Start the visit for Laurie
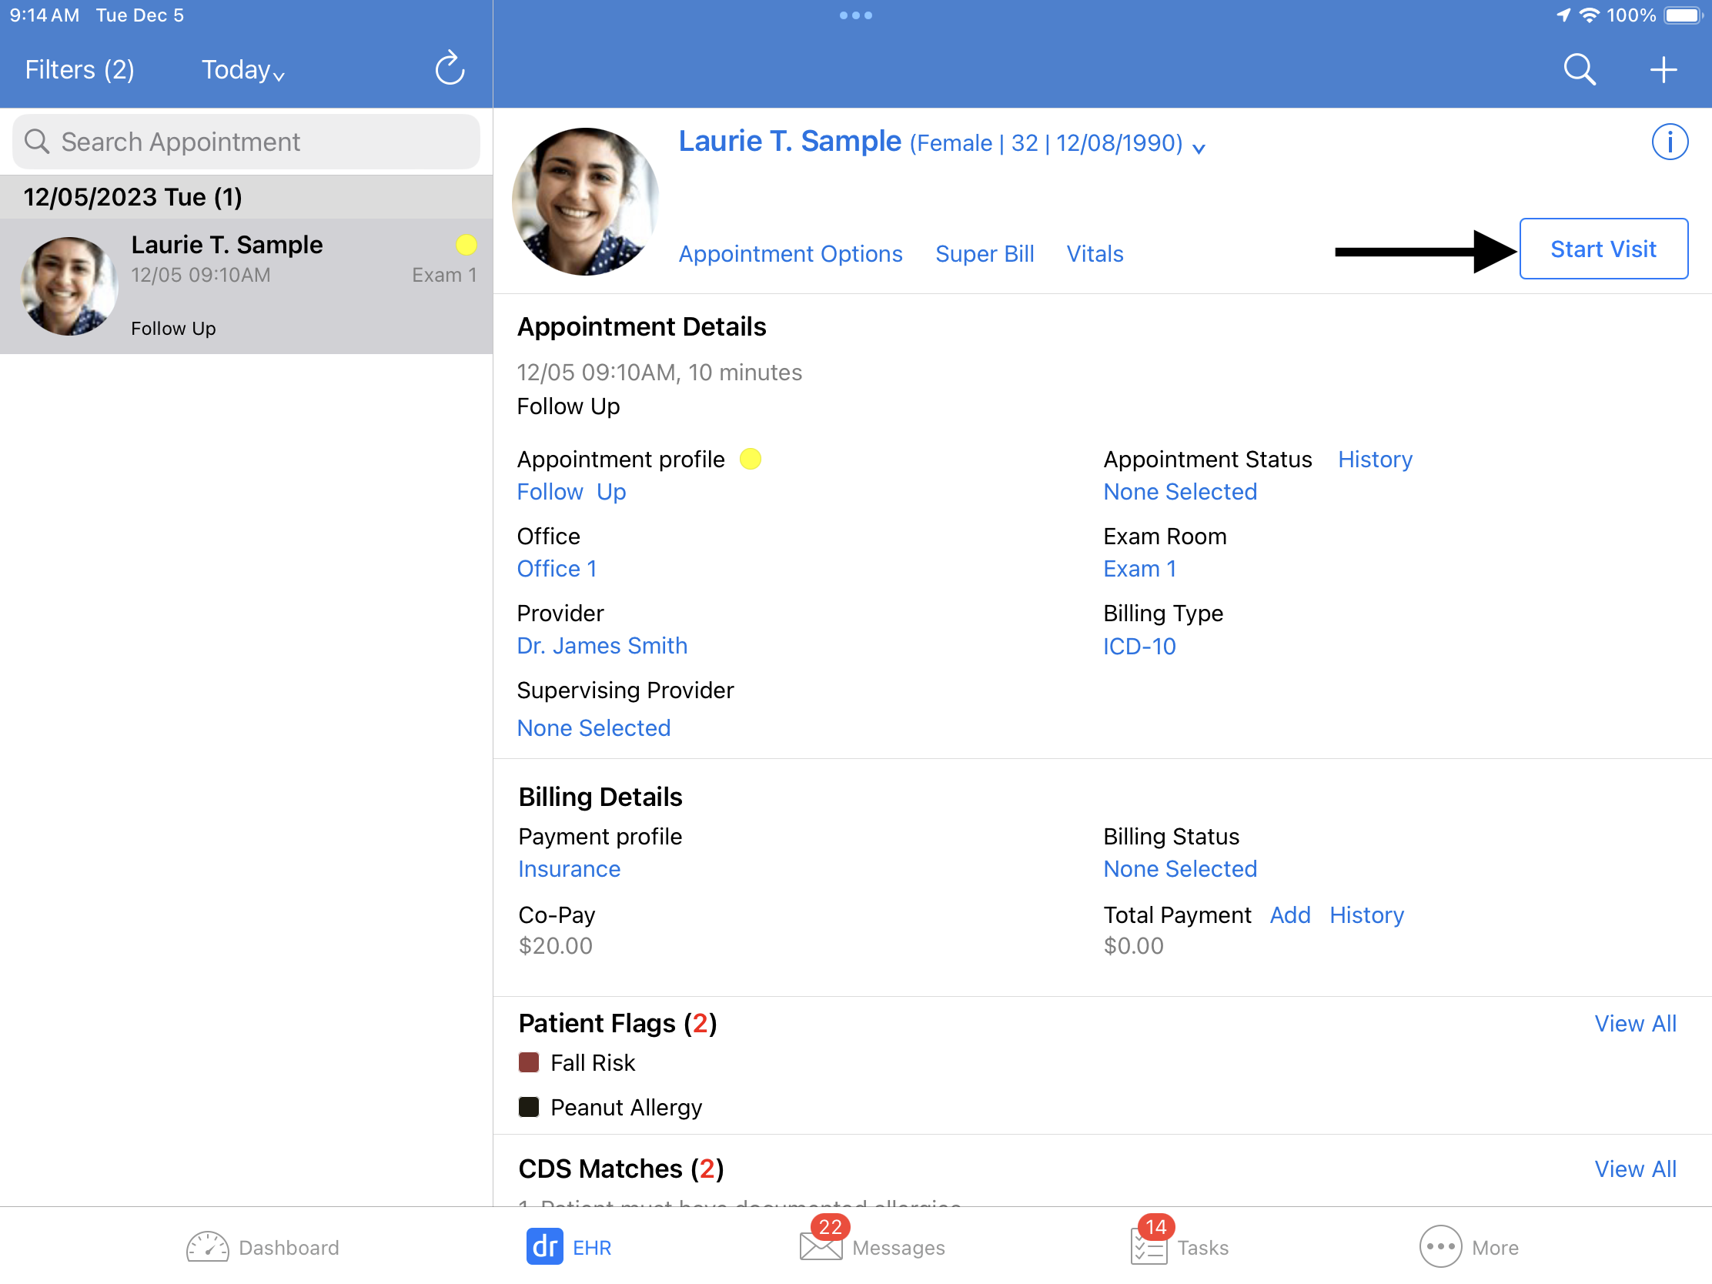The height and width of the screenshot is (1284, 1712). (1603, 249)
